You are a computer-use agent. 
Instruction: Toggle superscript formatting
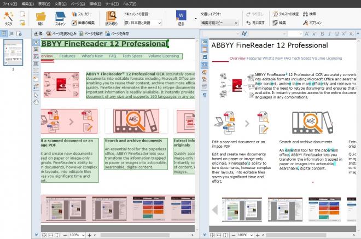pyautogui.click(x=344, y=33)
